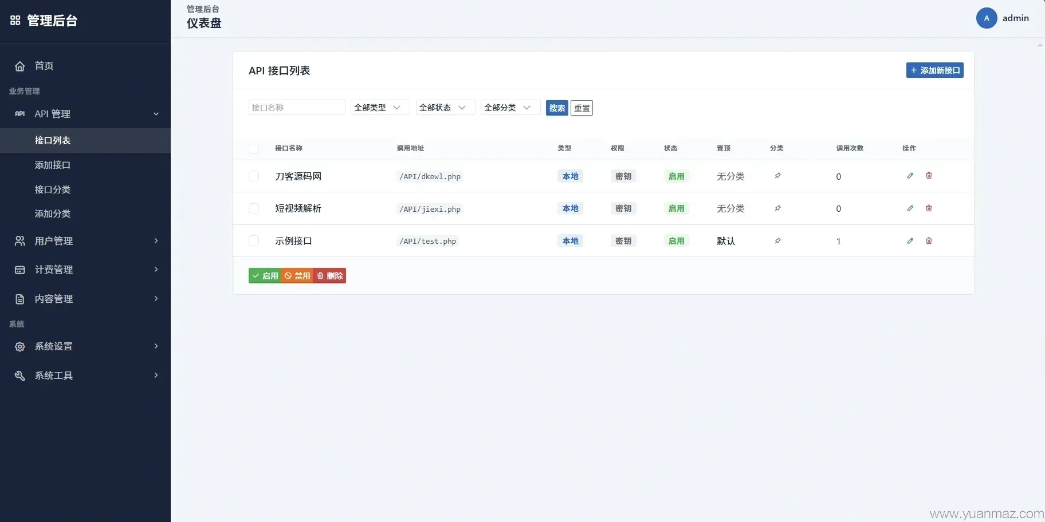Click the API icon in sidebar
Viewport: 1045px width, 522px height.
coord(19,114)
